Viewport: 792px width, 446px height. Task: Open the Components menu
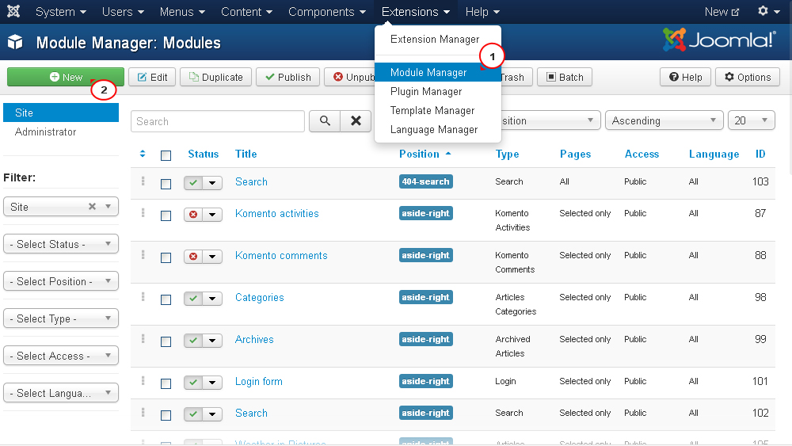coord(327,12)
